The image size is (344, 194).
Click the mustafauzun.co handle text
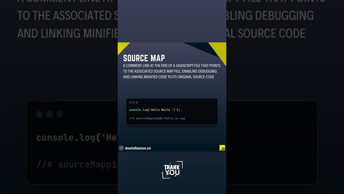[138, 148]
